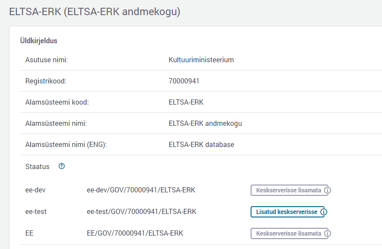Click the Staatus label
This screenshot has width=382, height=249.
pyautogui.click(x=37, y=167)
